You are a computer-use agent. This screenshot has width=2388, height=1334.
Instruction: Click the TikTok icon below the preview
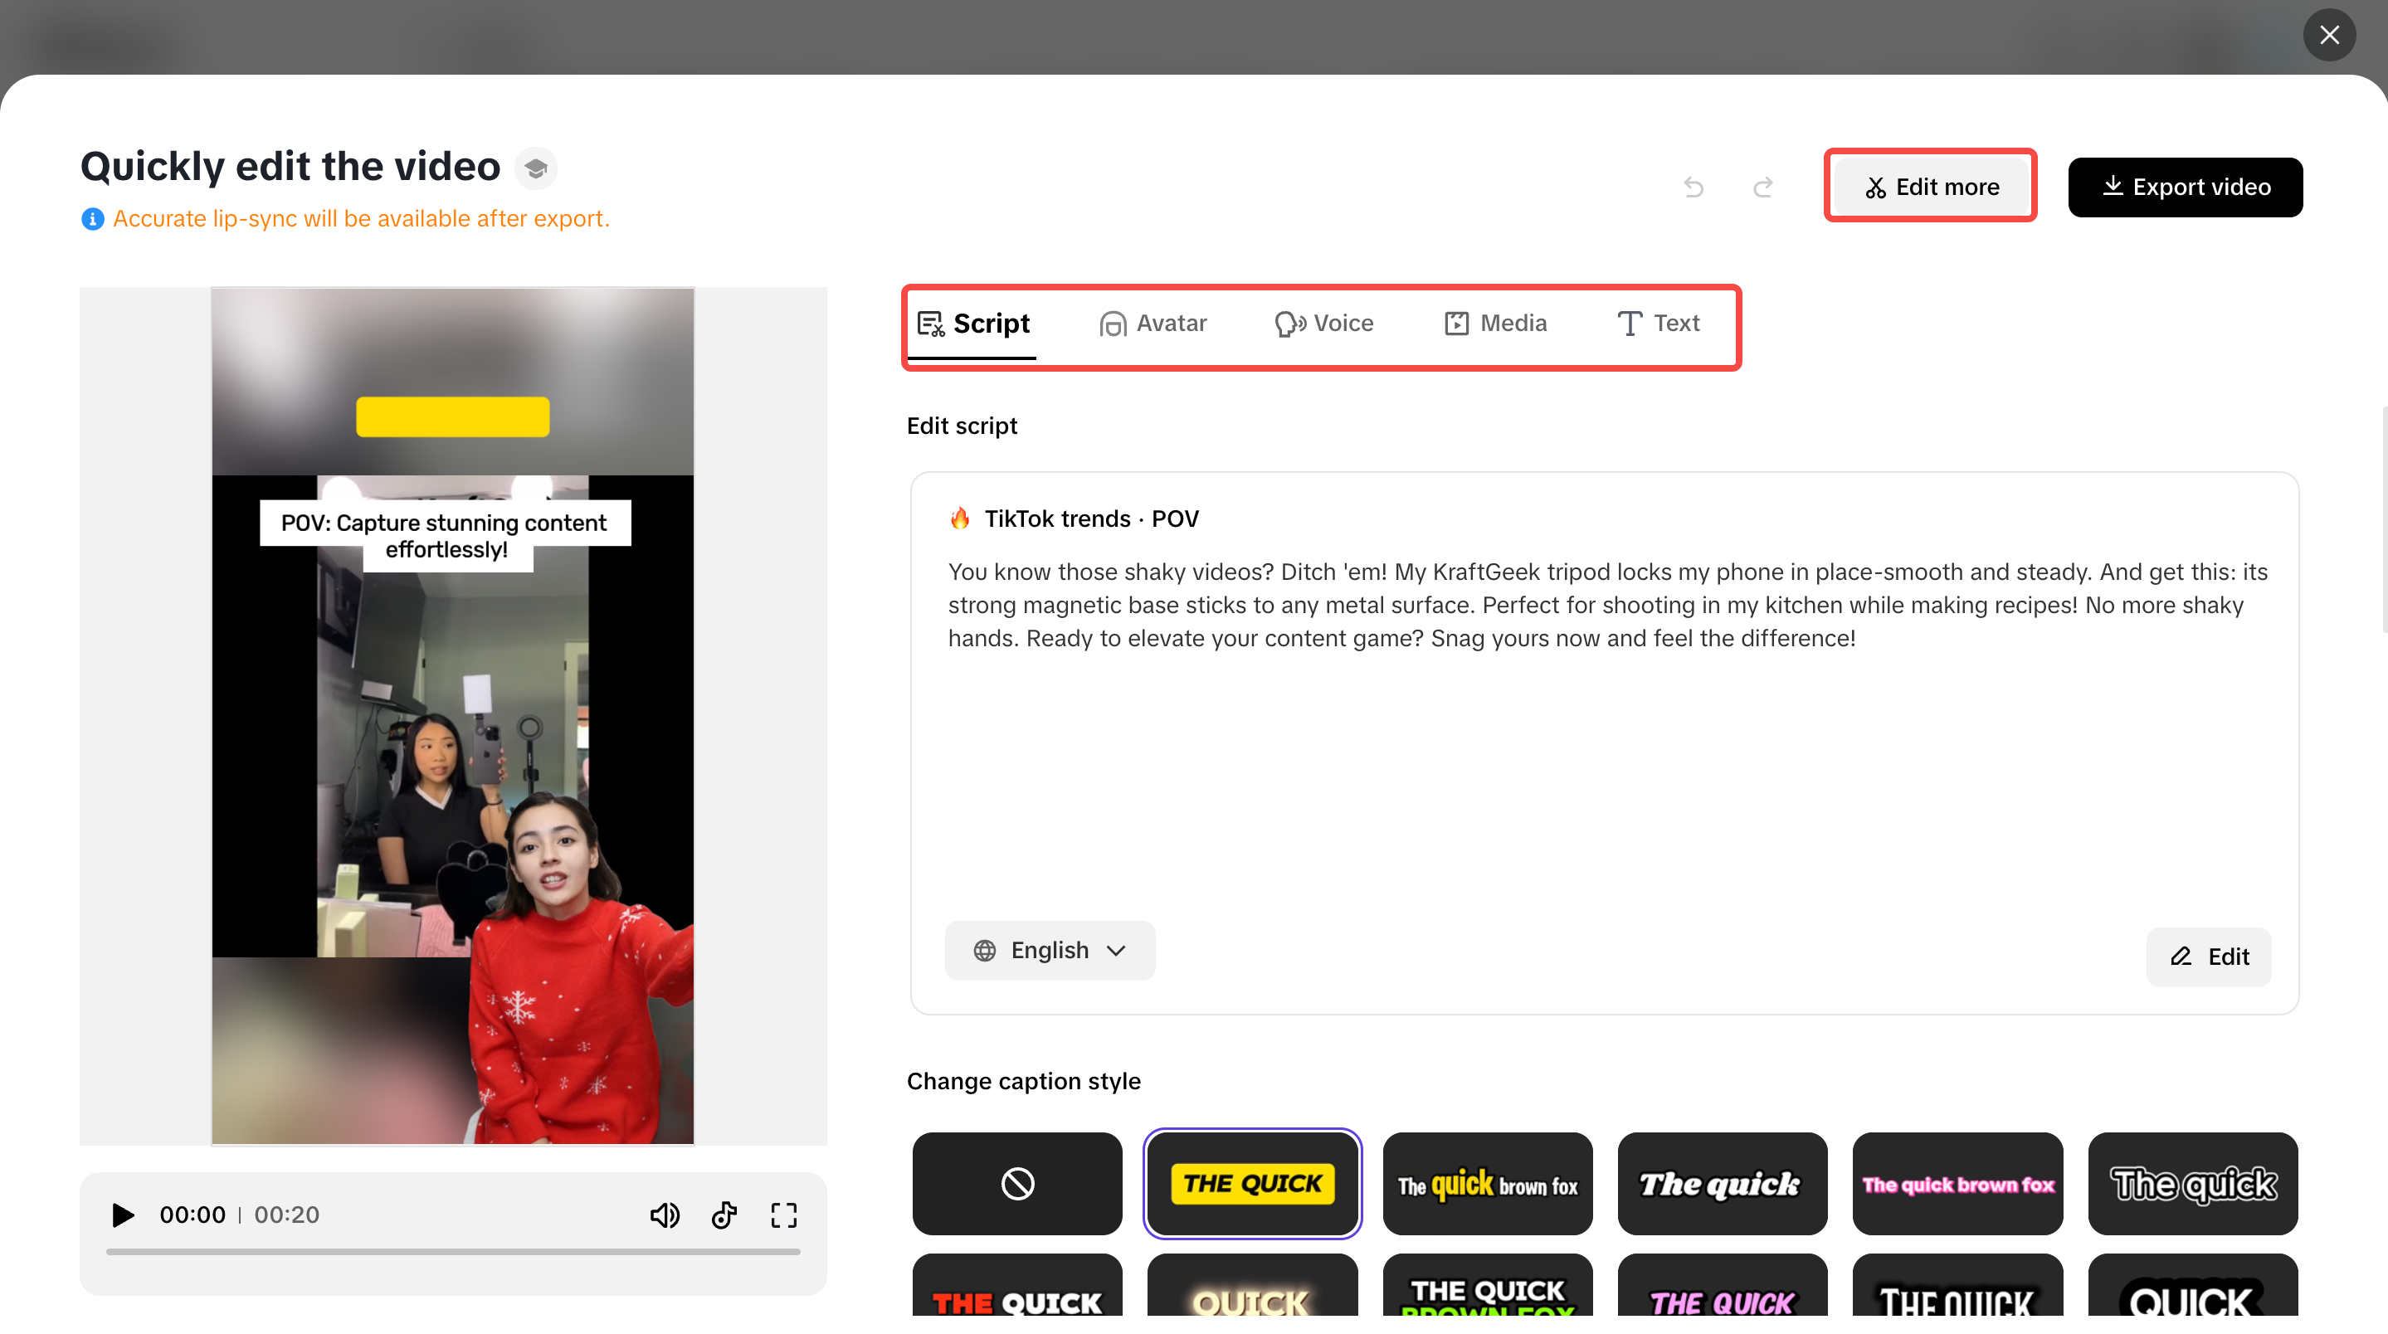(x=724, y=1215)
